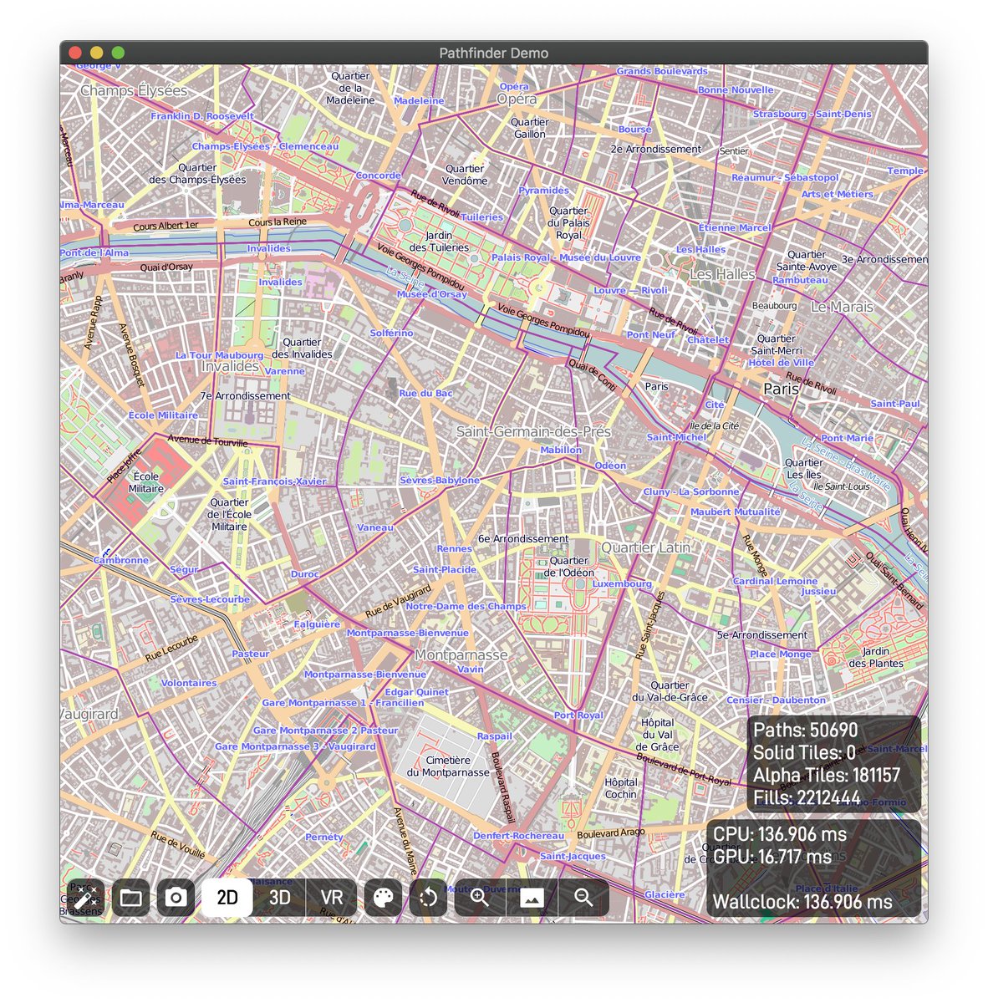The width and height of the screenshot is (988, 1003).
Task: Click the 'Paths: 50690' statistic
Action: click(806, 730)
